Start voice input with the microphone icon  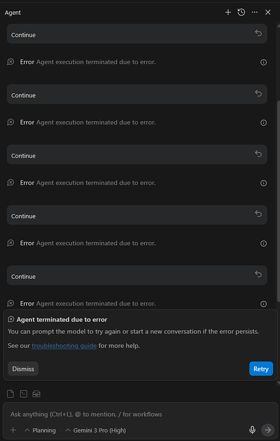tap(252, 430)
